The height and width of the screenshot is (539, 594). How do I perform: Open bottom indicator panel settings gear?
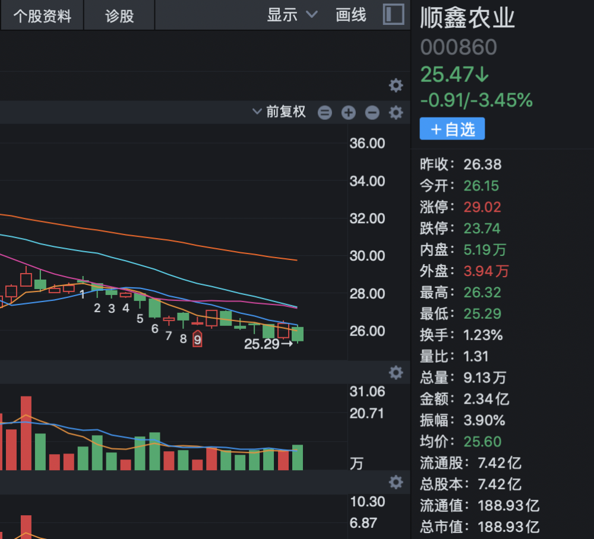point(396,482)
